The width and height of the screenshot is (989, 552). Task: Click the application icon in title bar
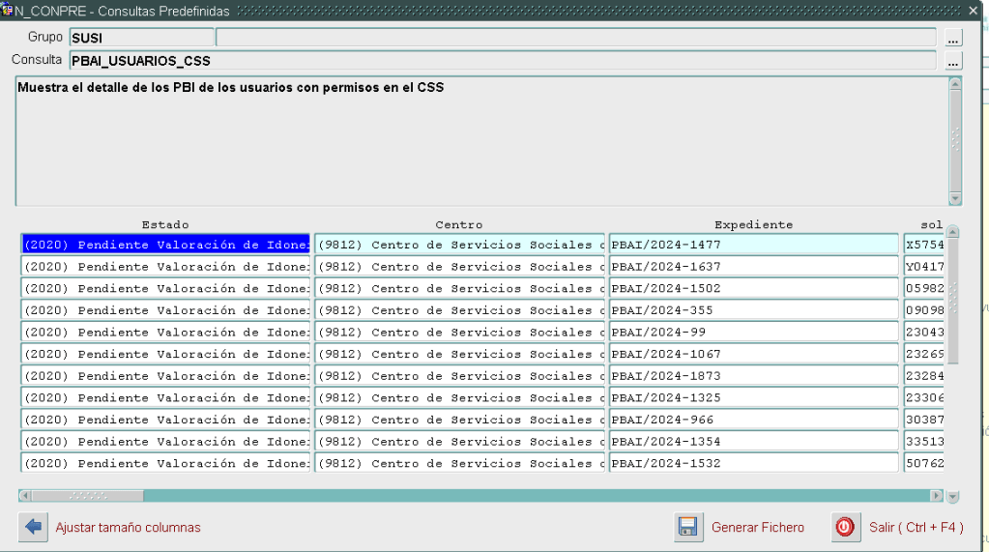7,11
